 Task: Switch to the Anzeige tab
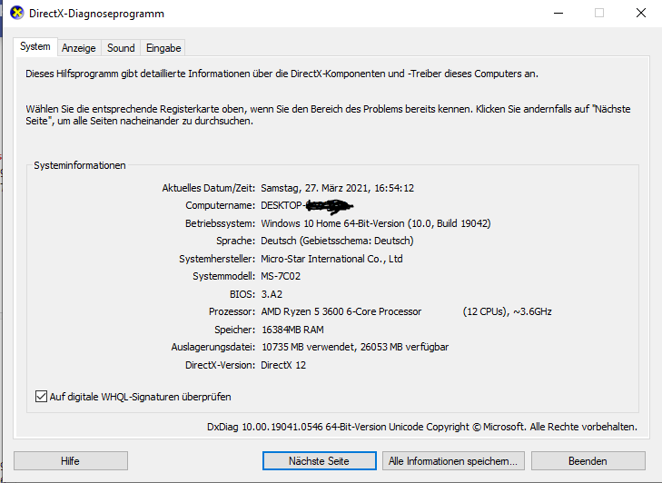pos(78,48)
